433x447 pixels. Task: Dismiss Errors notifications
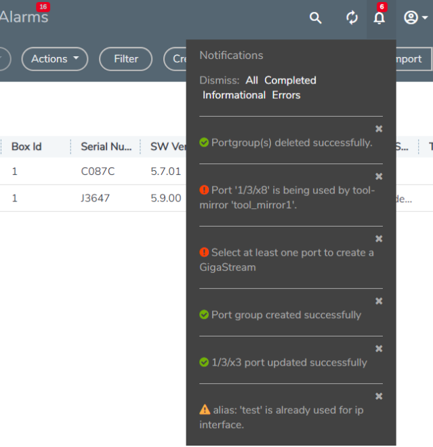[x=286, y=95]
